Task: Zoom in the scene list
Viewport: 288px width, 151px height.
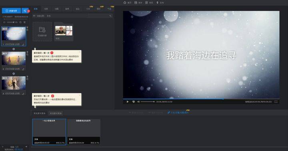Action: 16,22
